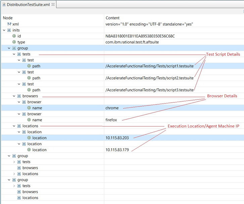Collapse the expanded tests node under first group
Screen dimensions: 244x204
[14, 54]
